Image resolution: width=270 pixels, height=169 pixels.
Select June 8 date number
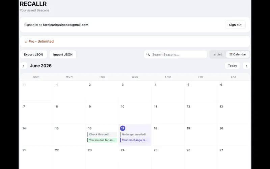click(x=57, y=106)
